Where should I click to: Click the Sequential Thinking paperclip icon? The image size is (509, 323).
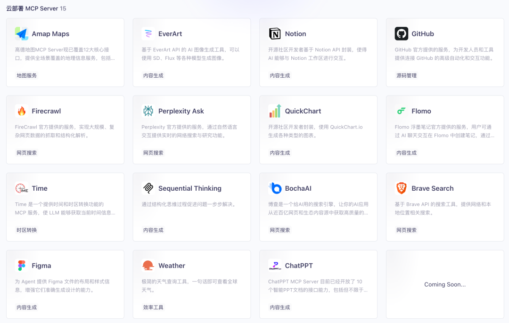coord(148,188)
